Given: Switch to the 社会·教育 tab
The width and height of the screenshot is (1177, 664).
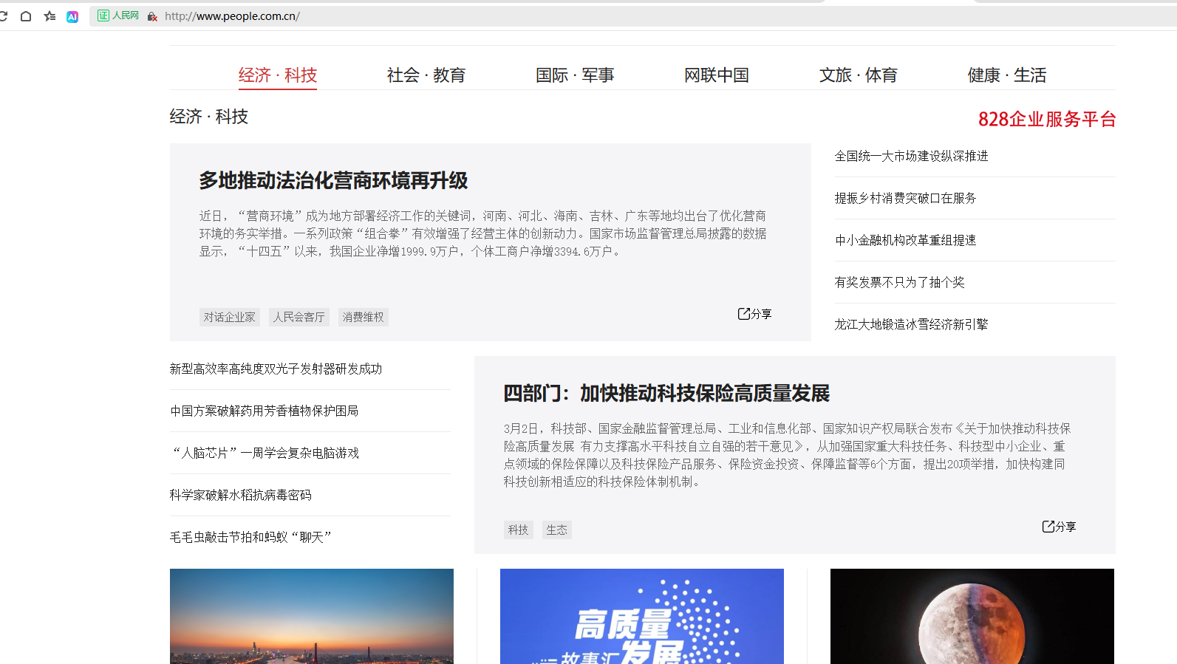Looking at the screenshot, I should (x=426, y=75).
